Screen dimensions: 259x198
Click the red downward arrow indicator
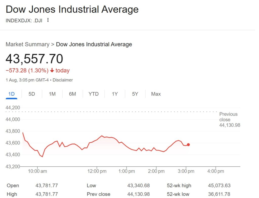point(52,70)
